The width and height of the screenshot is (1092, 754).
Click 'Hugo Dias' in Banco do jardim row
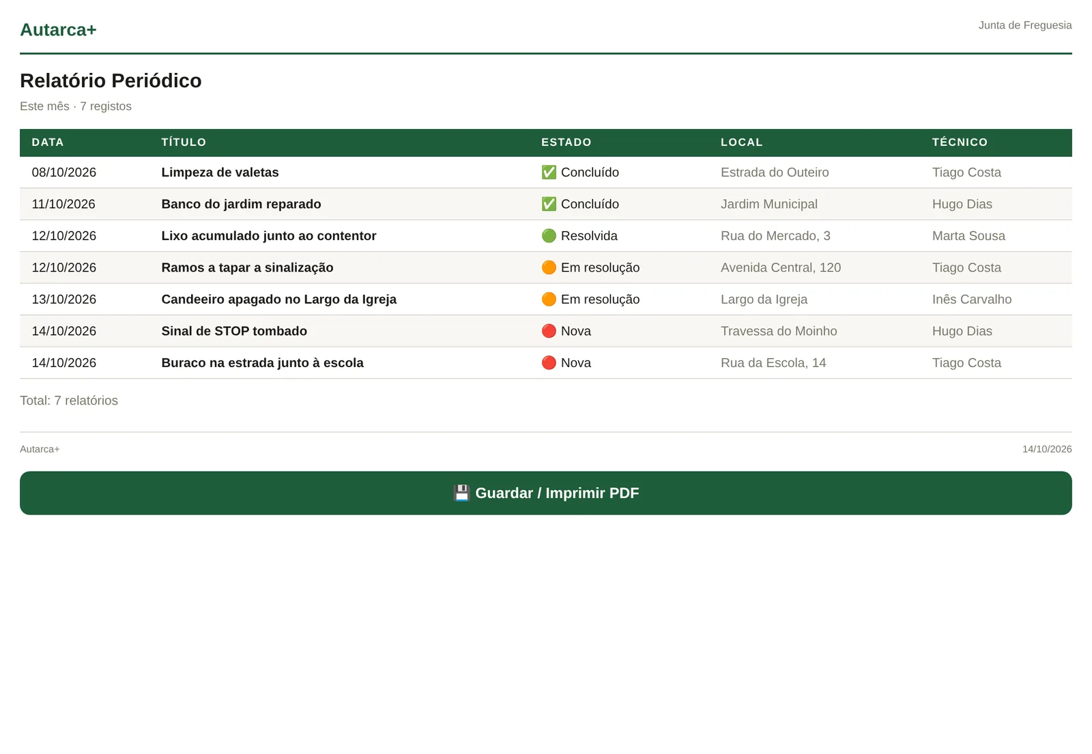(962, 204)
